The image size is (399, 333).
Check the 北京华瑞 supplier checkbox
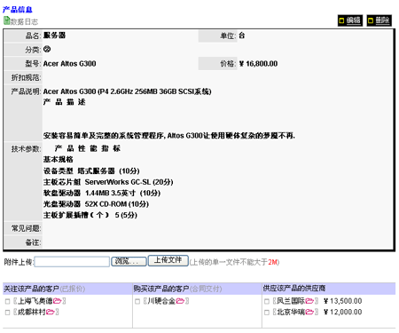[x=267, y=313]
